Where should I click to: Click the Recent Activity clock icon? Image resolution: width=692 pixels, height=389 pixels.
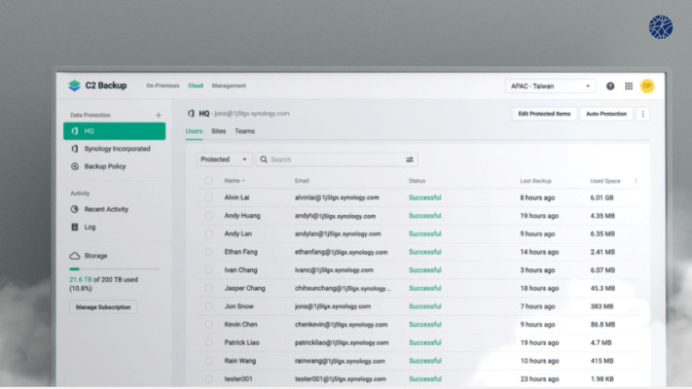[75, 209]
